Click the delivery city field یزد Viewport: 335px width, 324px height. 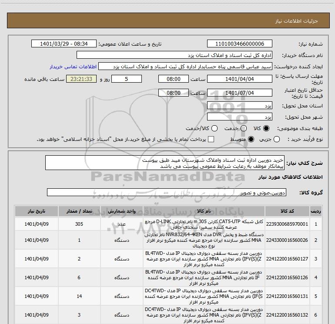pyautogui.click(x=239, y=117)
